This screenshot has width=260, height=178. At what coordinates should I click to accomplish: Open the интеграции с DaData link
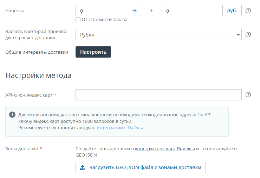[120, 128]
